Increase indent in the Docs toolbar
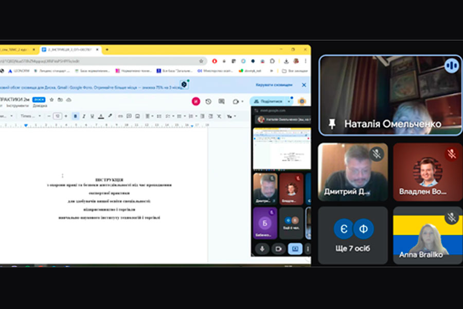463x309 pixels. pos(210,116)
